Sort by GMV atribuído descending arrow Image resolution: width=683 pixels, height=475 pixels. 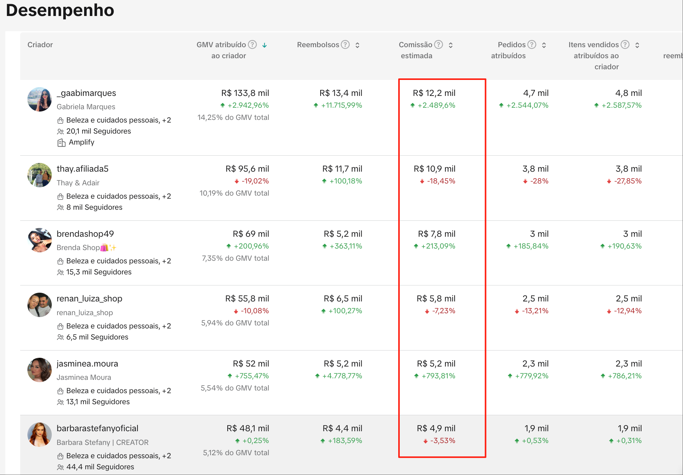pos(265,45)
